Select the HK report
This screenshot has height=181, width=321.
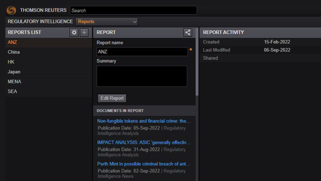click(x=49, y=62)
